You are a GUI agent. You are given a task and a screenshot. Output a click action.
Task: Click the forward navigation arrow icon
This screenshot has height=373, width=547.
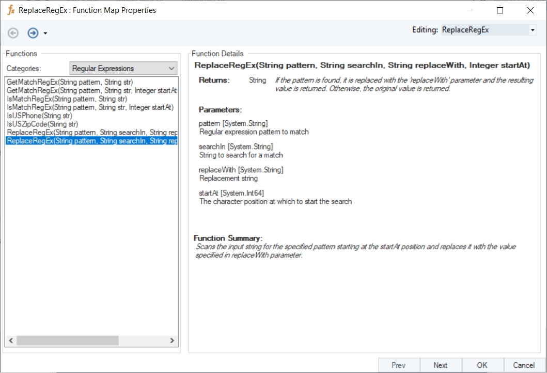click(33, 33)
